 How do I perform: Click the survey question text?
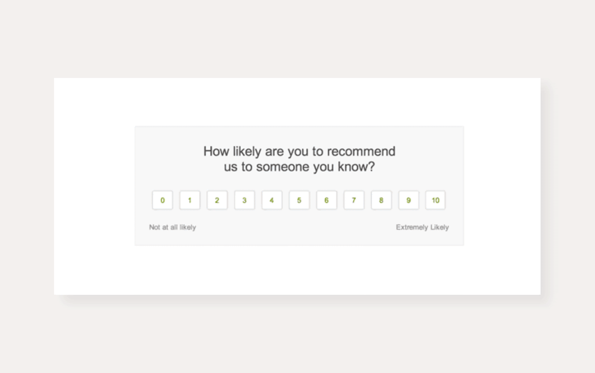point(299,159)
